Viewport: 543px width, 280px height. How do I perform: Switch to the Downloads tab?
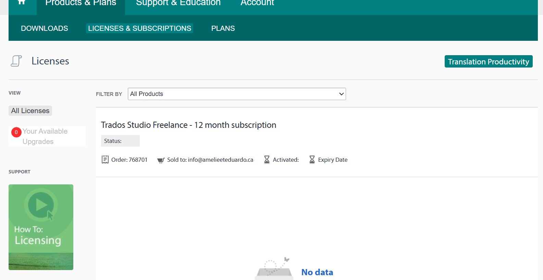(x=45, y=28)
